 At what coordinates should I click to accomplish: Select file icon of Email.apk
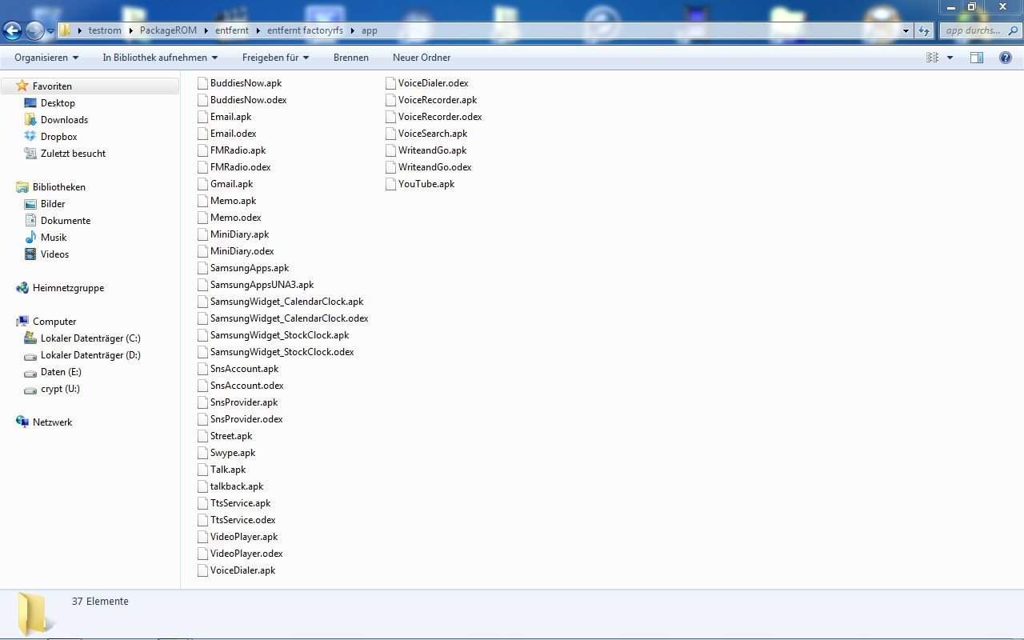[202, 117]
